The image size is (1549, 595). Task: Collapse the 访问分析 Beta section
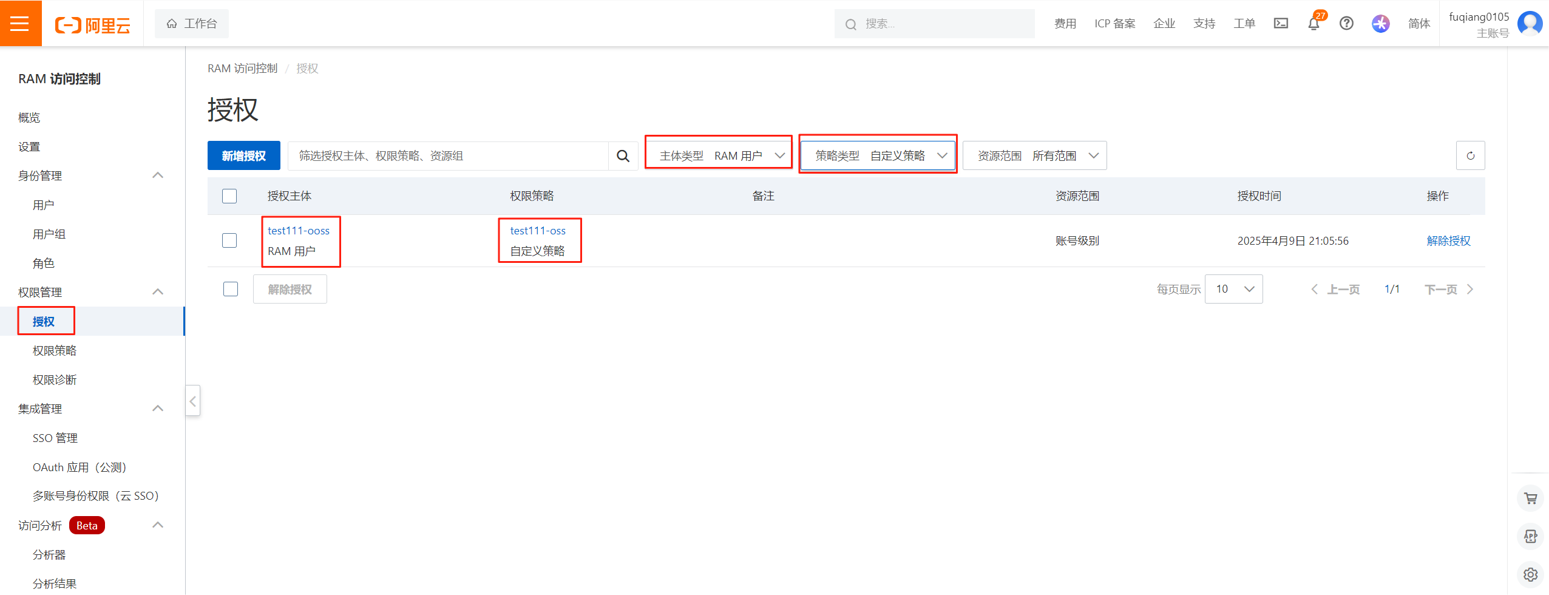pyautogui.click(x=158, y=525)
